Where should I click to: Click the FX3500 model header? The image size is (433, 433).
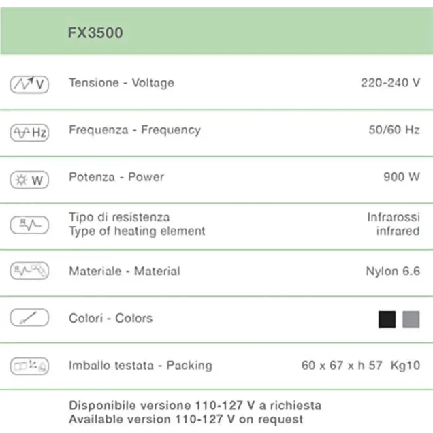click(x=95, y=33)
